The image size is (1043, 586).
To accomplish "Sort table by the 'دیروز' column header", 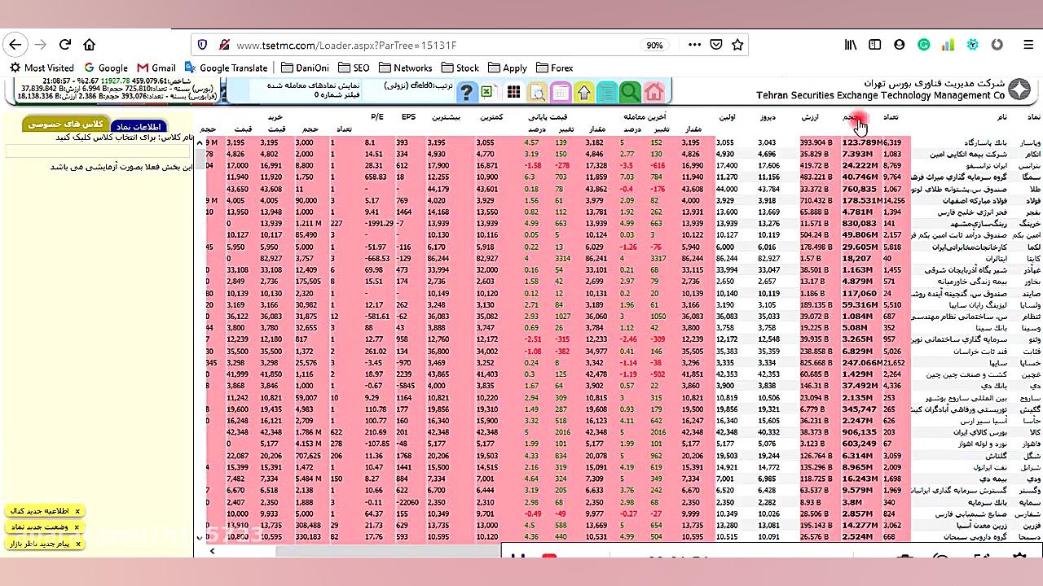I will click(768, 117).
